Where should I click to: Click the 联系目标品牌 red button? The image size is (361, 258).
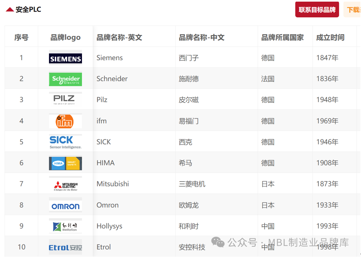317,10
